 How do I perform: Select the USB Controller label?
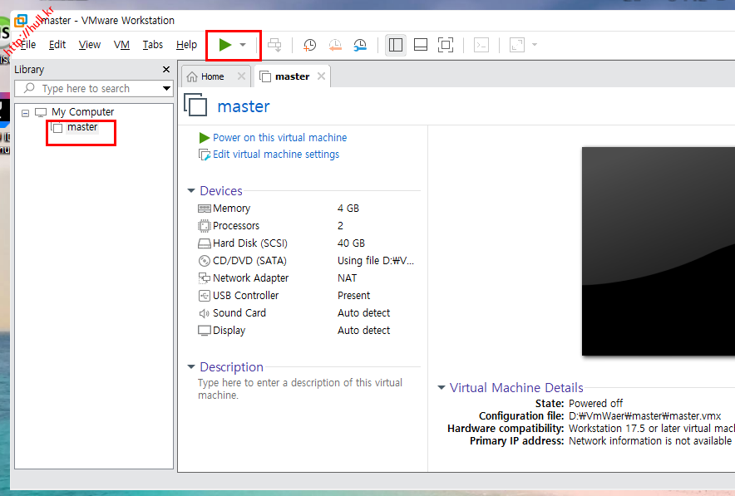245,296
